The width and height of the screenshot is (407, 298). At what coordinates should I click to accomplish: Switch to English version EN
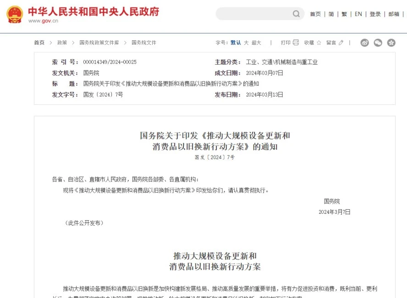coord(358,14)
